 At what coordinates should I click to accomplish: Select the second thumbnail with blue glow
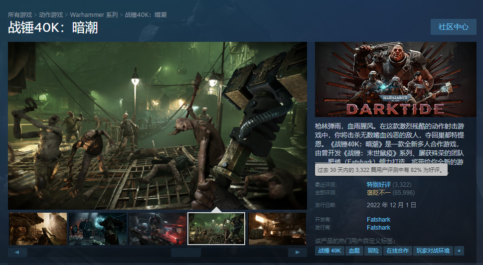[x=98, y=229]
